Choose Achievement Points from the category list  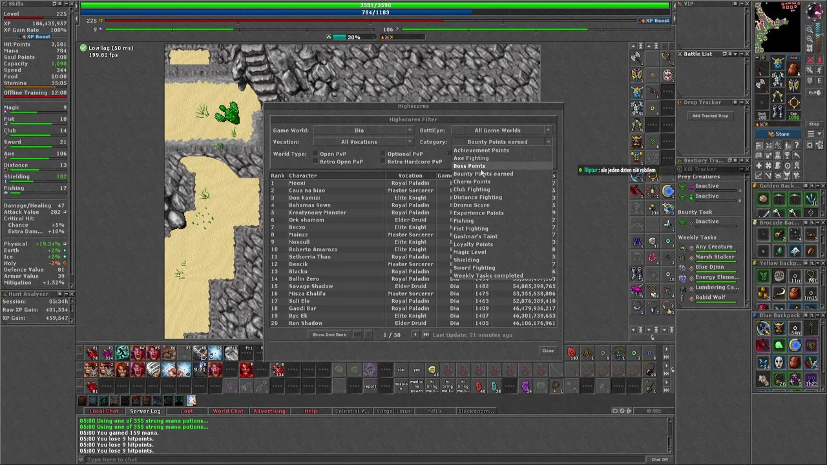click(x=502, y=150)
